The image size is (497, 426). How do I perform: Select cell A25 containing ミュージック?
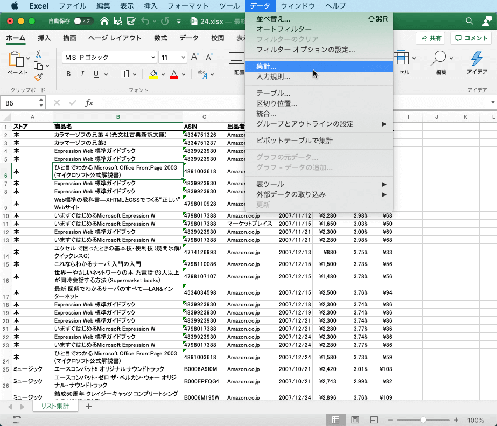pos(32,369)
